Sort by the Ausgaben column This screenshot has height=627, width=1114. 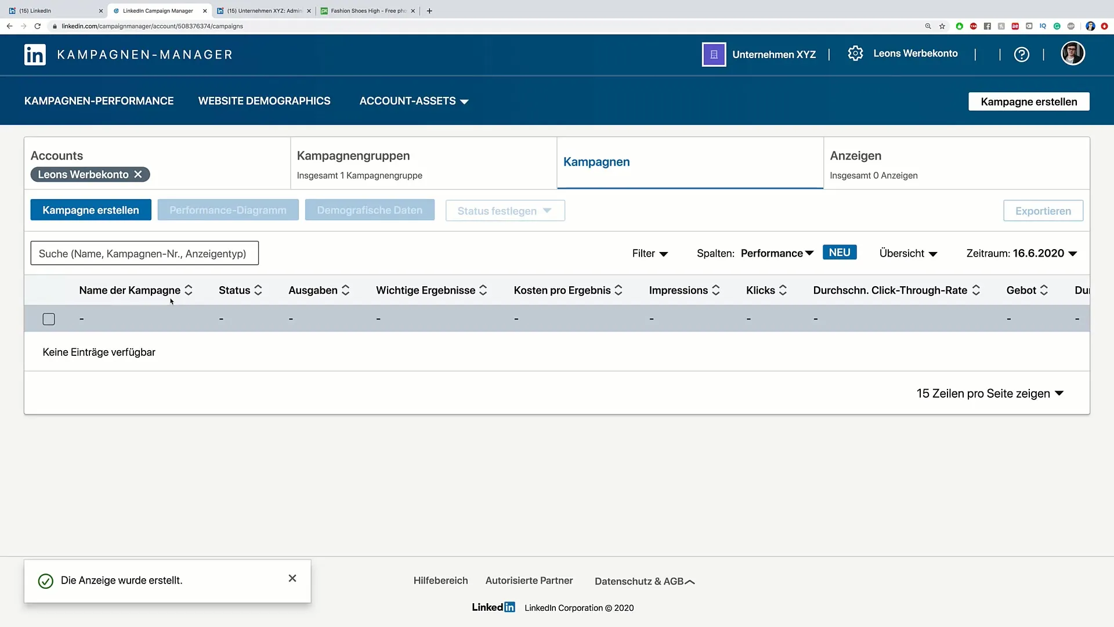(345, 290)
